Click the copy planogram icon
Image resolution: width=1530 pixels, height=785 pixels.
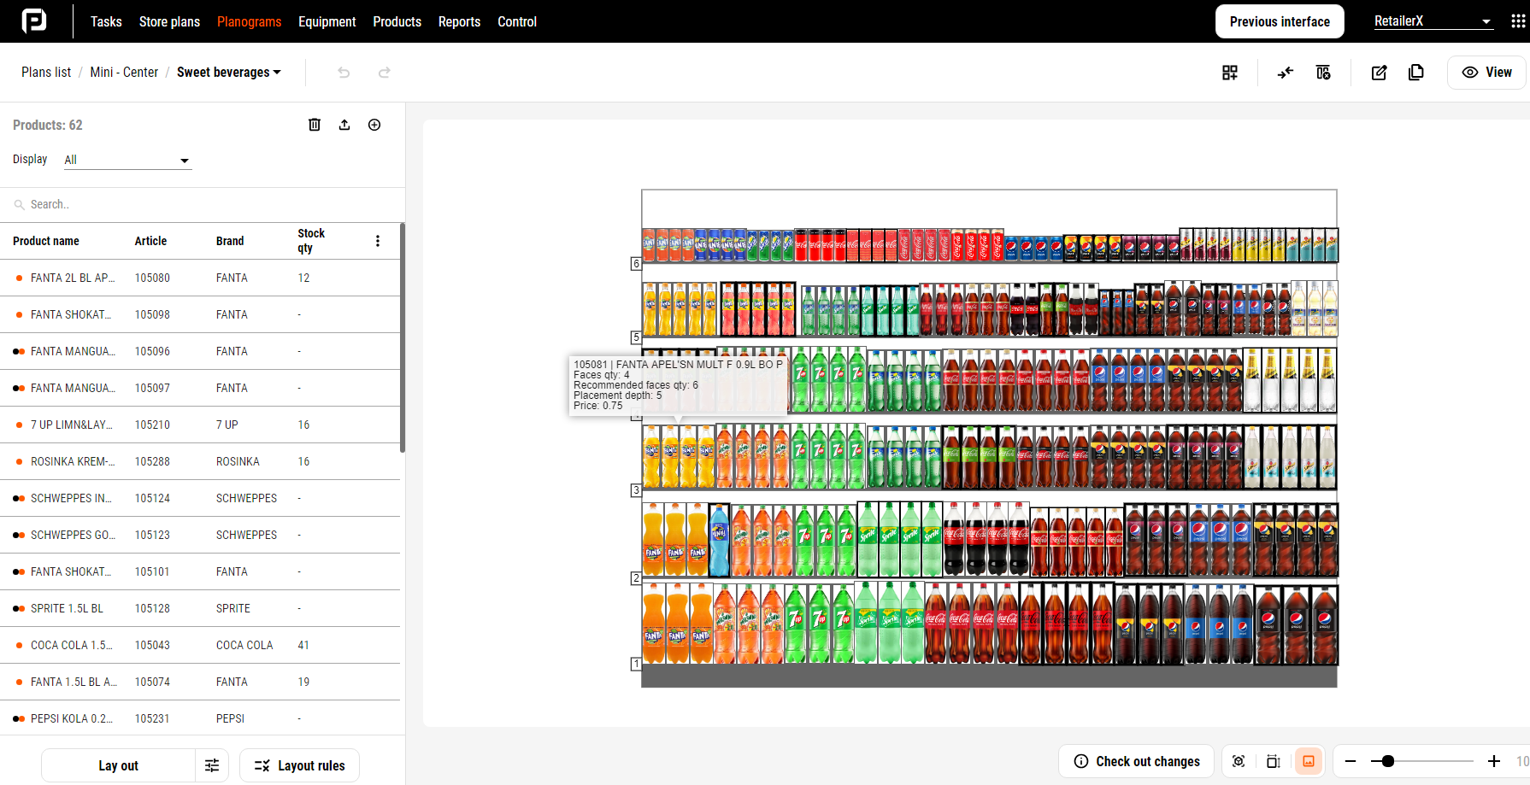tap(1416, 73)
